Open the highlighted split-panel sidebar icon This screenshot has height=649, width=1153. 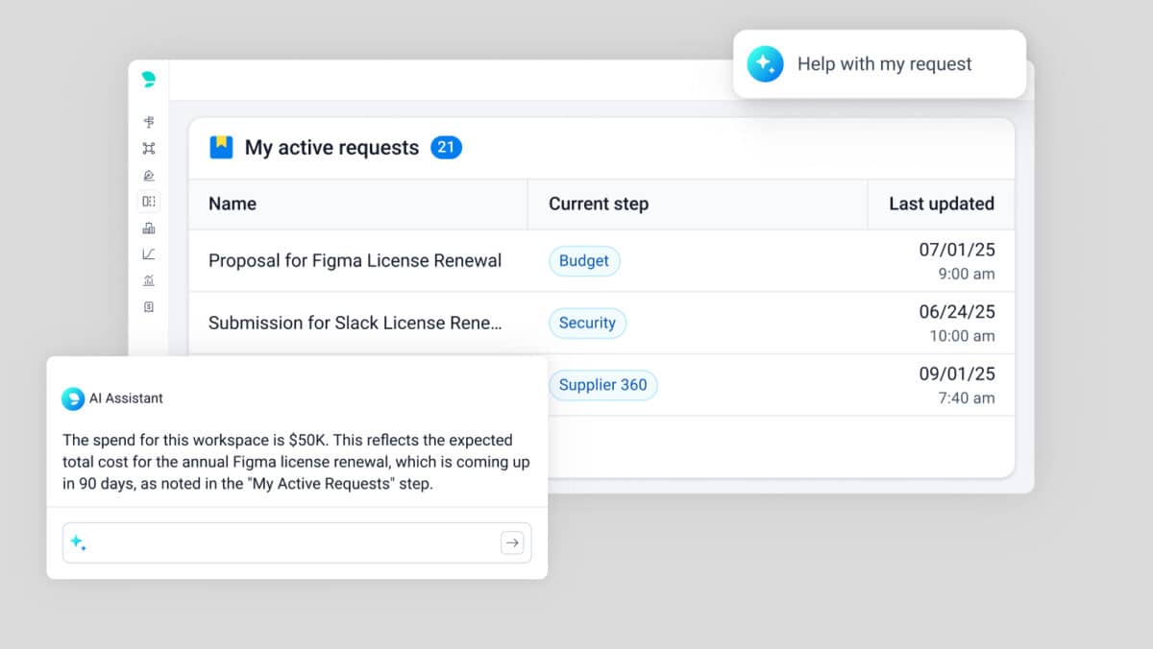click(x=149, y=202)
